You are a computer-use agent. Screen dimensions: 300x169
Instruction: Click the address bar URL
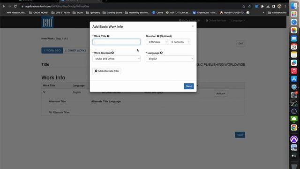coord(57,6)
